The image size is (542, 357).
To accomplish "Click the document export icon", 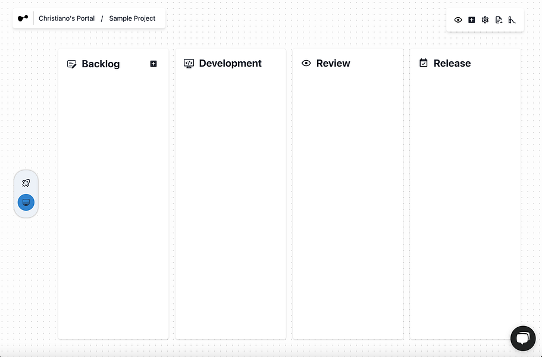I will (x=499, y=20).
